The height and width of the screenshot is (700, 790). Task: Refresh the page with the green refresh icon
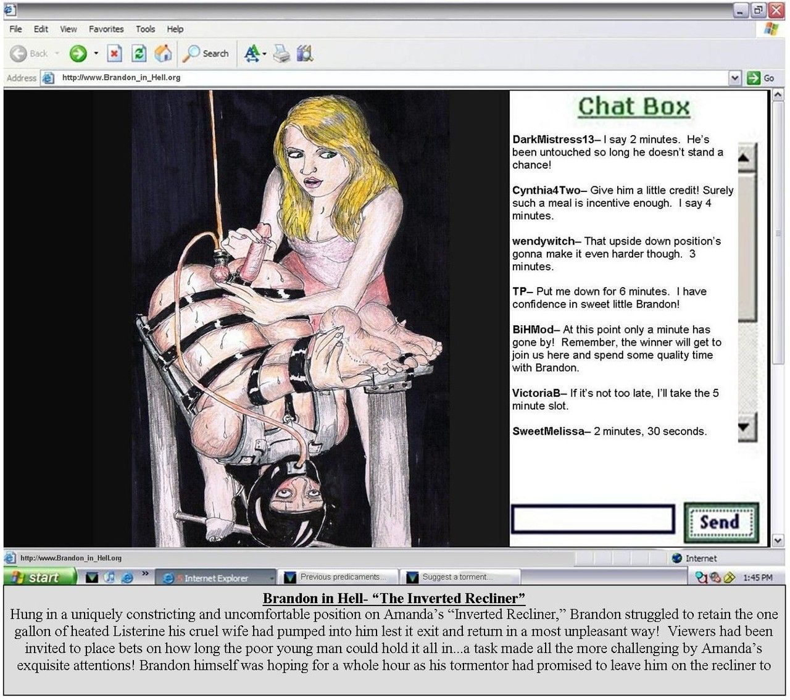click(x=139, y=54)
